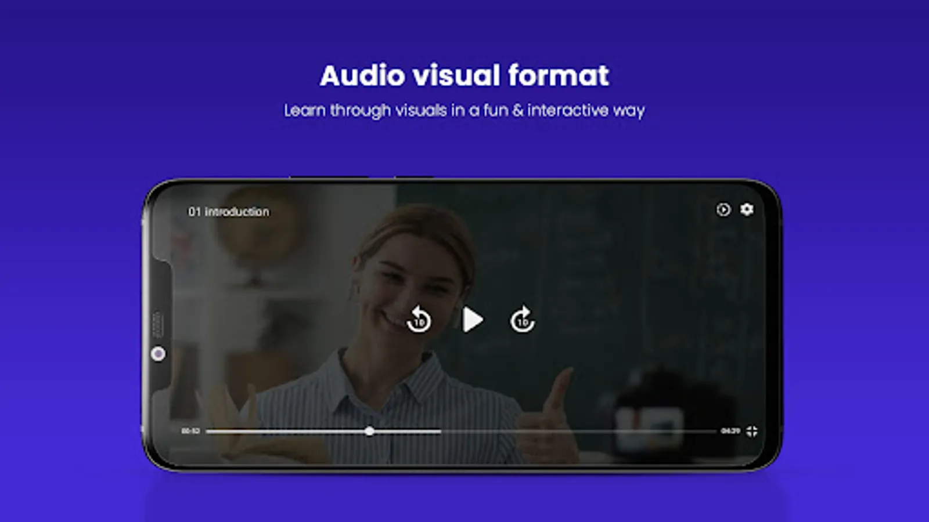Rewind the video 10 seconds
The width and height of the screenshot is (929, 522).
[x=419, y=320]
